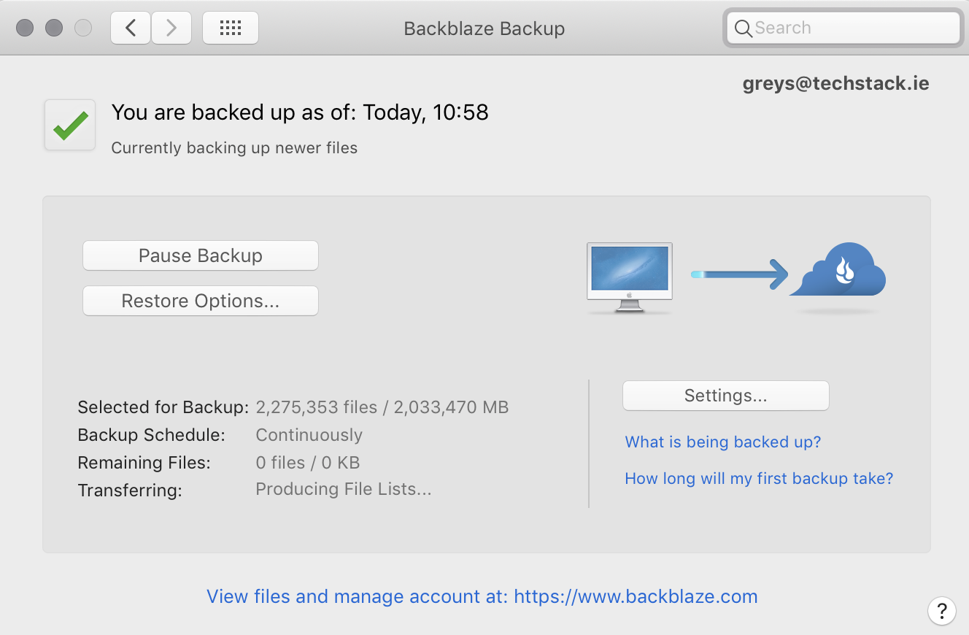Click the magnifier icon in search

pyautogui.click(x=743, y=28)
